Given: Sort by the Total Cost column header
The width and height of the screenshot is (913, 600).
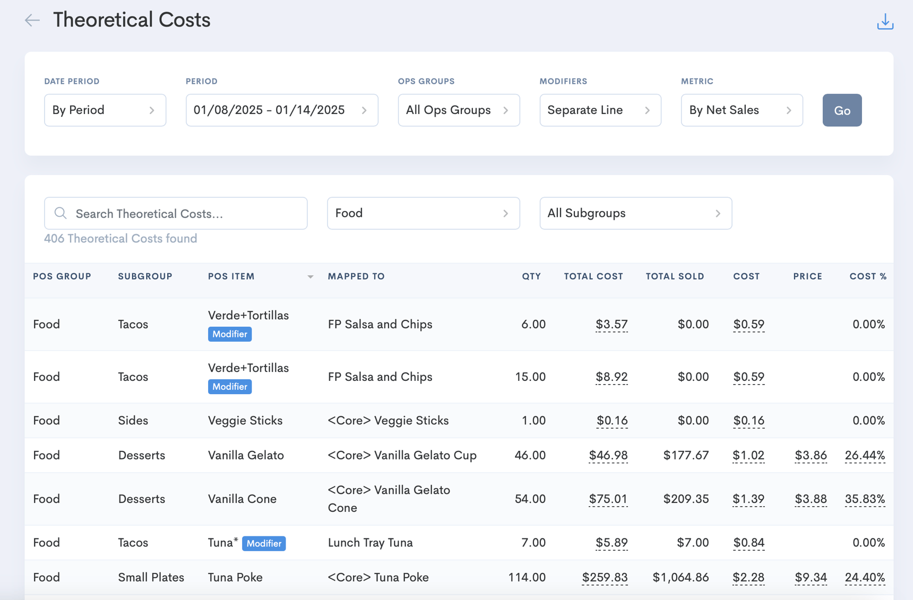Looking at the screenshot, I should tap(593, 276).
